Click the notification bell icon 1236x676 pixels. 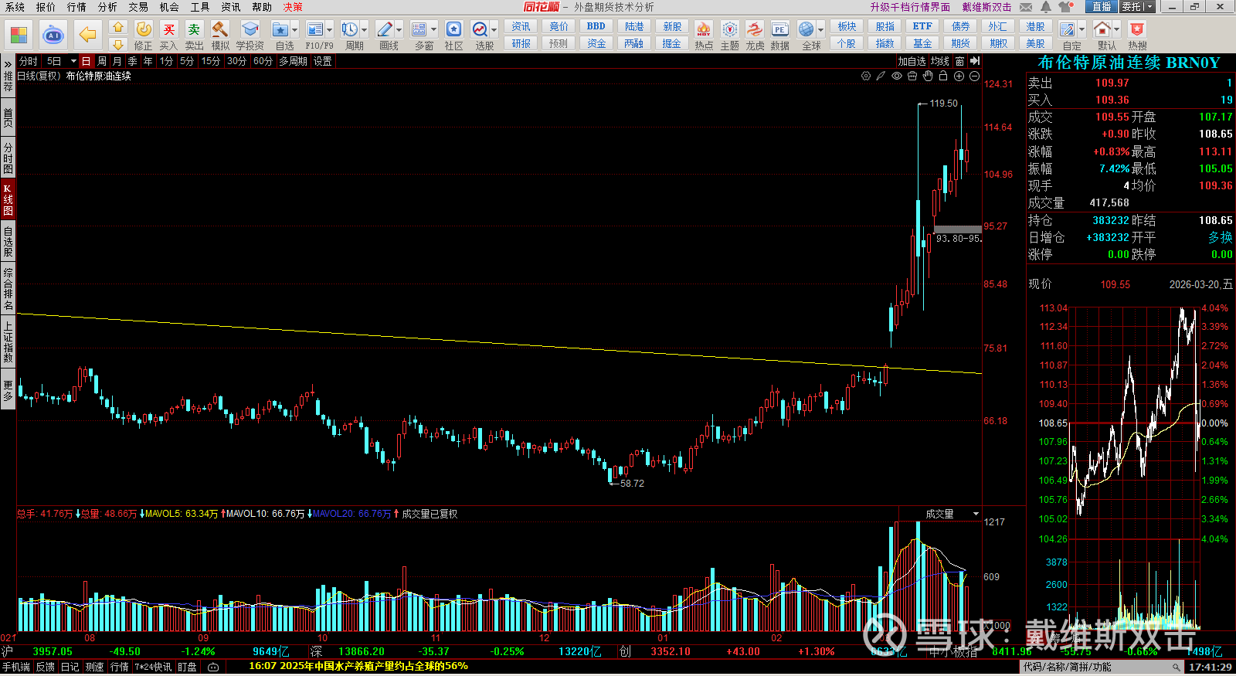(x=1045, y=7)
